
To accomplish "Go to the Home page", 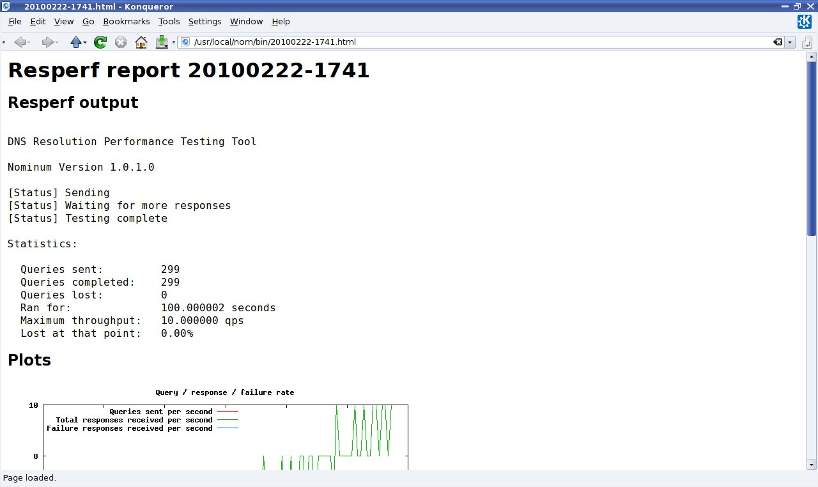I will point(141,42).
